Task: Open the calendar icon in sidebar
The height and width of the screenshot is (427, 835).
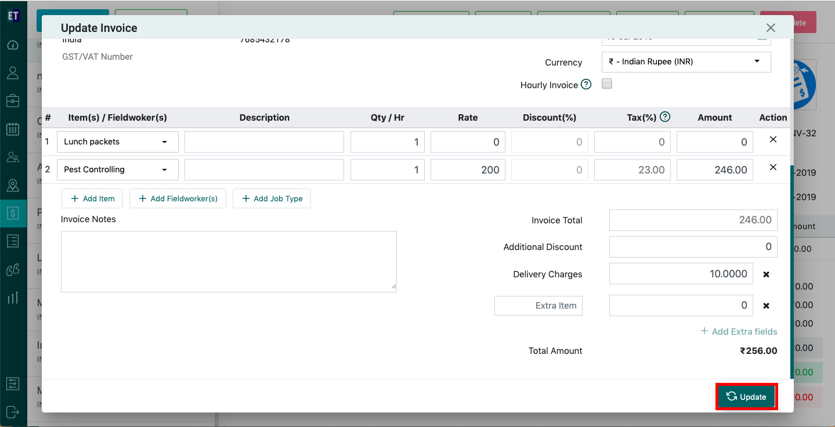Action: coord(13,129)
